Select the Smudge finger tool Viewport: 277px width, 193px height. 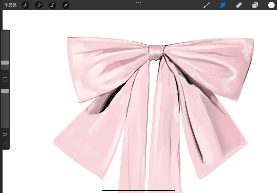point(223,5)
